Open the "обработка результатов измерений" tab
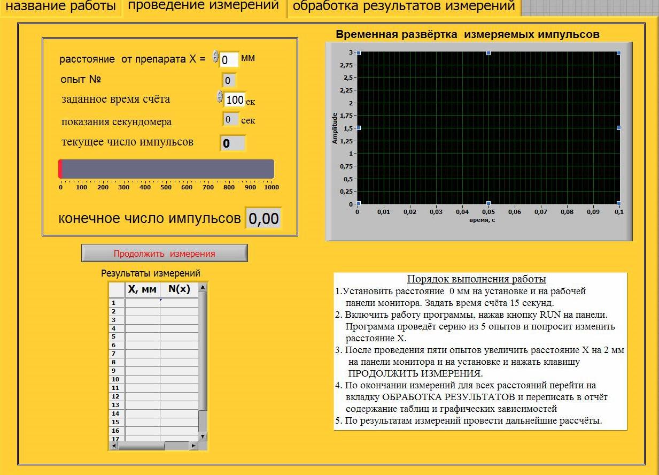 coord(404,7)
